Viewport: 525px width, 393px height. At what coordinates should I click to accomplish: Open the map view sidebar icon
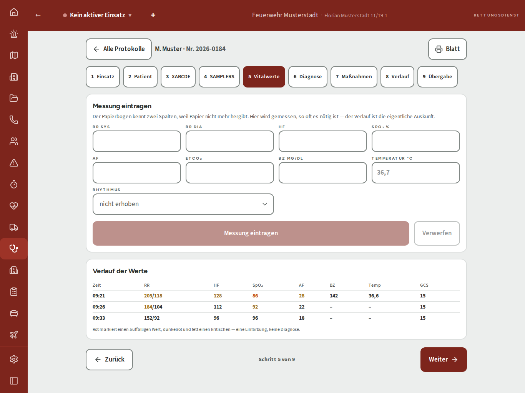coord(14,55)
